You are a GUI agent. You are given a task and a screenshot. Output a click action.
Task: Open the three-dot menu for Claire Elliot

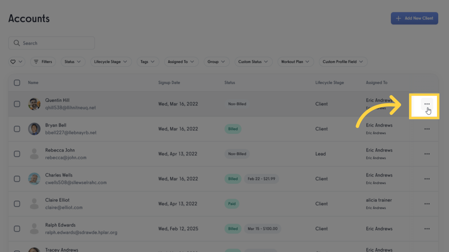pyautogui.click(x=427, y=204)
